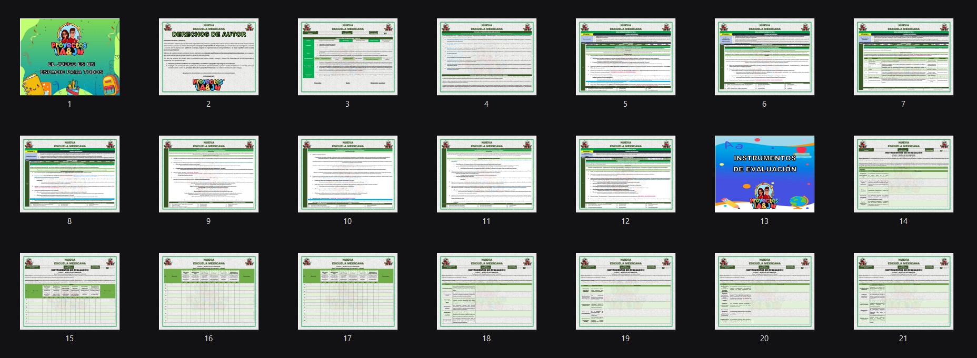Image resolution: width=977 pixels, height=358 pixels.
Task: Select slide 6 thumbnail
Action: 764,57
